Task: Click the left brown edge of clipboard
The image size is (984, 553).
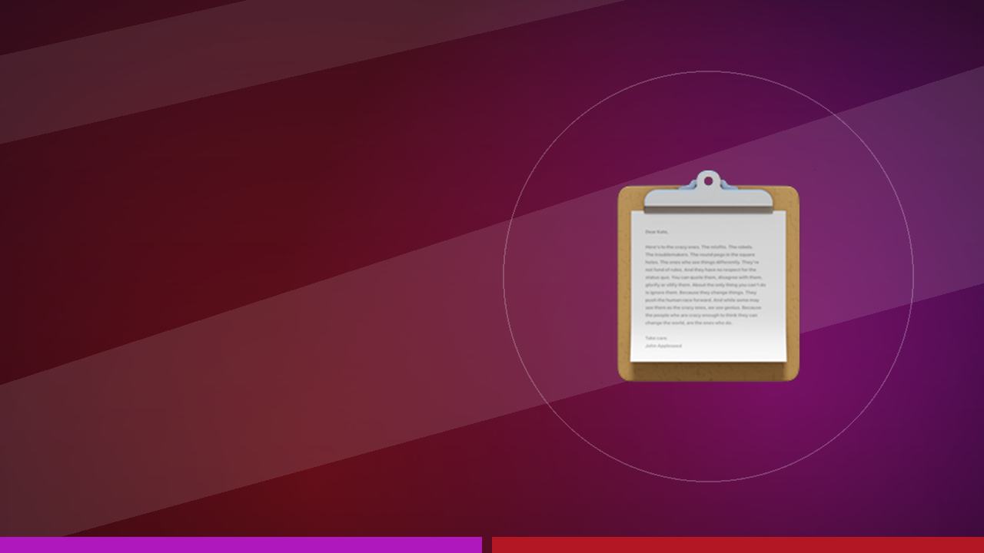Action: tap(624, 284)
